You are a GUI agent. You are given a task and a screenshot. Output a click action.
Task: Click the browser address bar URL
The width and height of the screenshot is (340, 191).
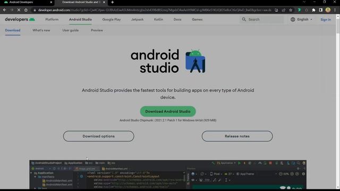point(155,10)
